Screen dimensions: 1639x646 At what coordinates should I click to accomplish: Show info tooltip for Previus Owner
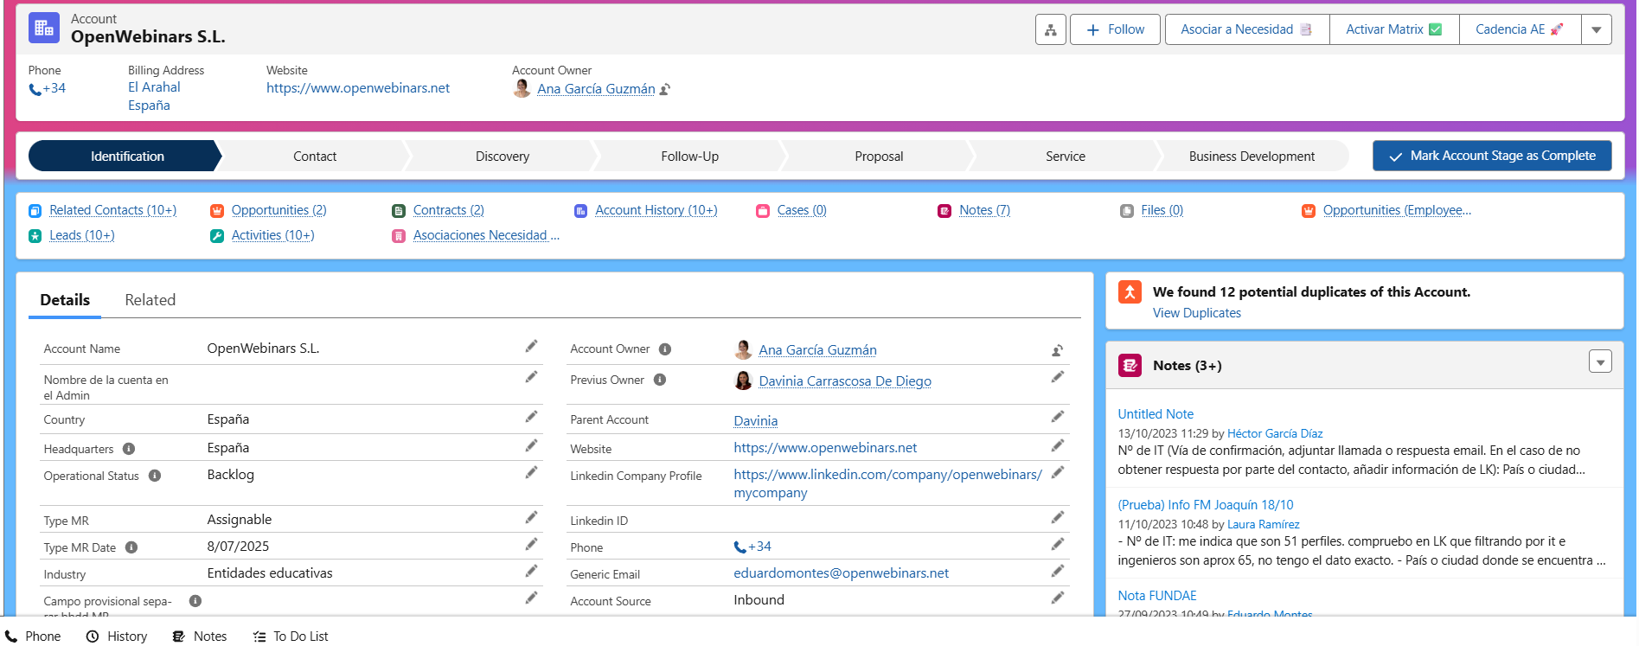(x=660, y=380)
